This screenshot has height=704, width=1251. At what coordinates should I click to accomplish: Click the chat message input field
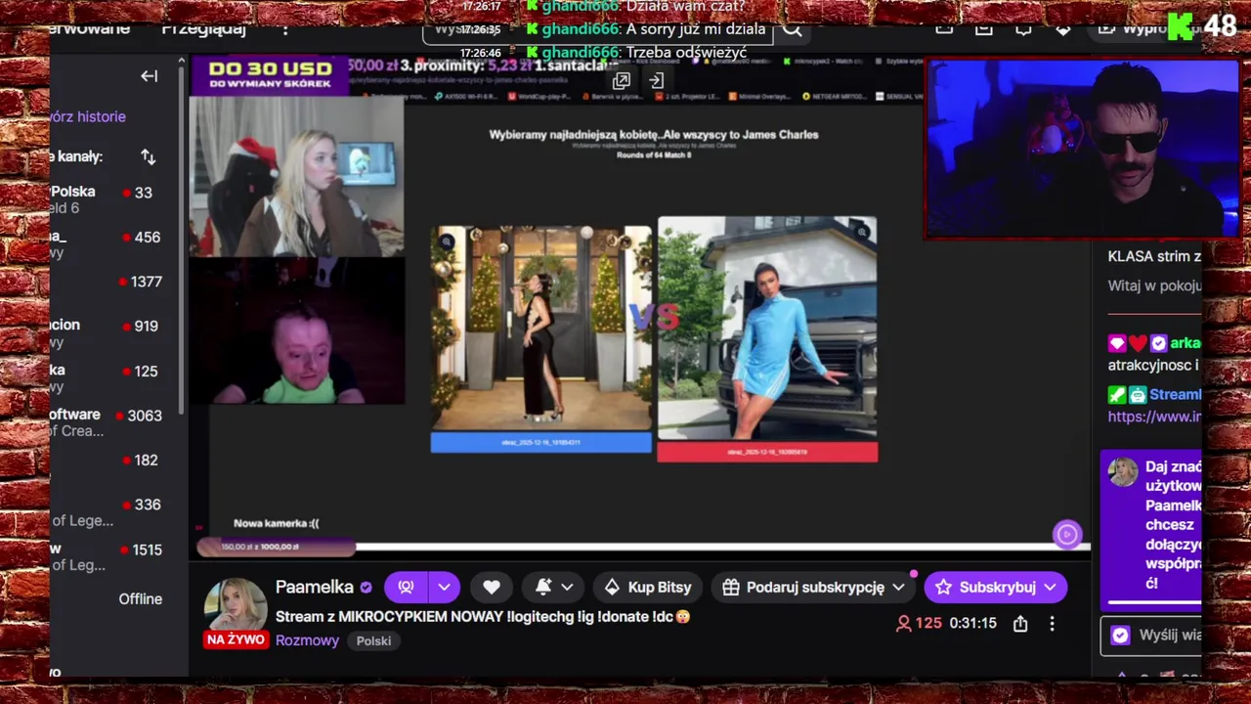(1151, 636)
